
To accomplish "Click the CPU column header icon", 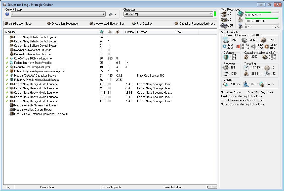I will point(102,32).
